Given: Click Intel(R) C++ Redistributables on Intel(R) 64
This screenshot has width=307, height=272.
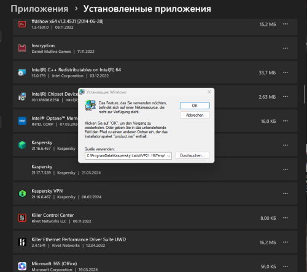Looking at the screenshot, I should tap(76, 70).
